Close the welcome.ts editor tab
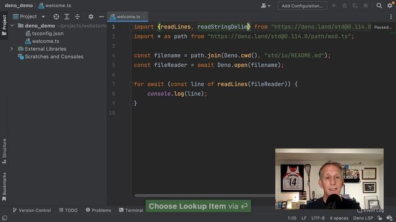 point(144,17)
